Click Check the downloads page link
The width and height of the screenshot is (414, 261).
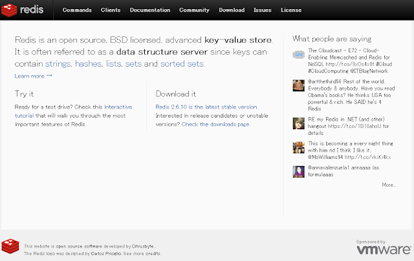(x=215, y=124)
